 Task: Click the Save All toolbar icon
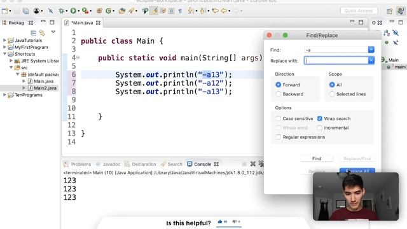coord(25,11)
